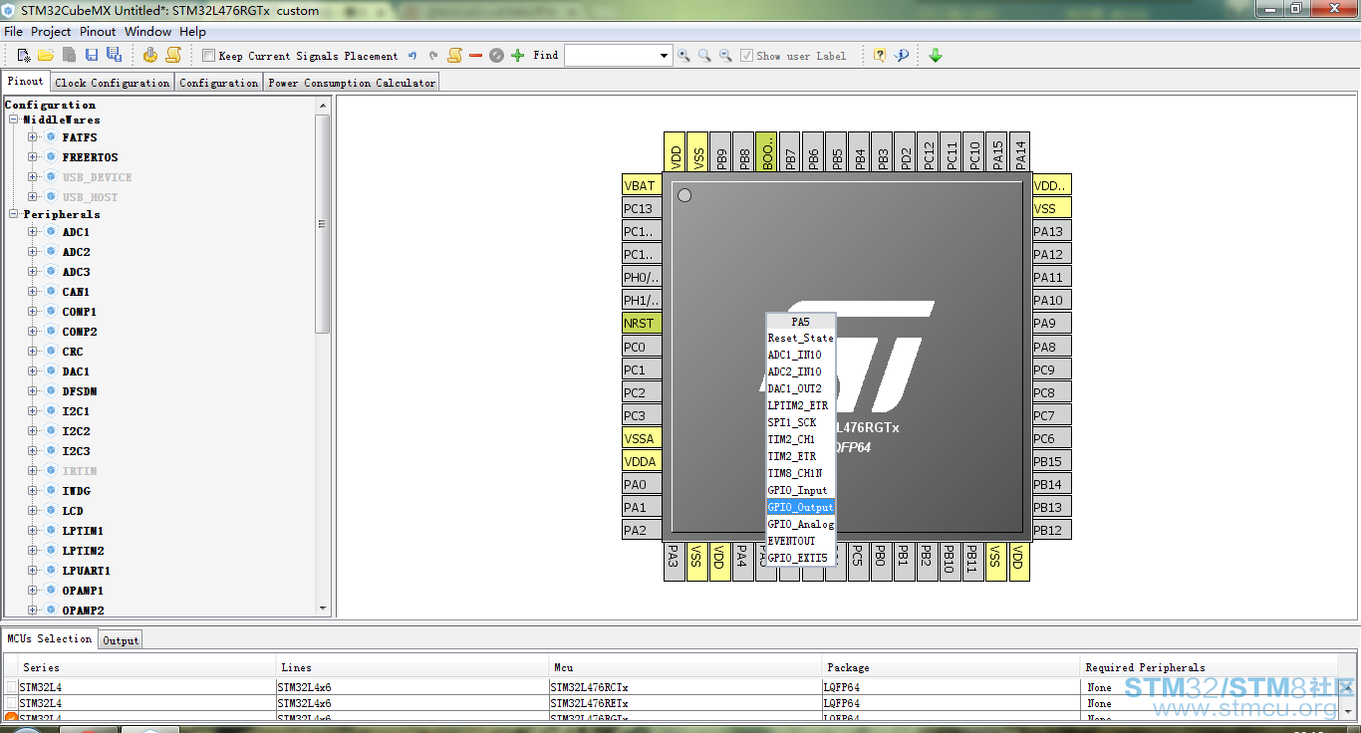Tick the checkbox for the STM32L476RCTx row
This screenshot has width=1361, height=733.
(12, 687)
